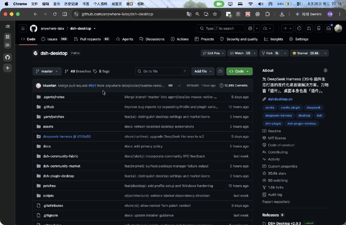Switch to the Pull requests tab

pyautogui.click(x=92, y=39)
